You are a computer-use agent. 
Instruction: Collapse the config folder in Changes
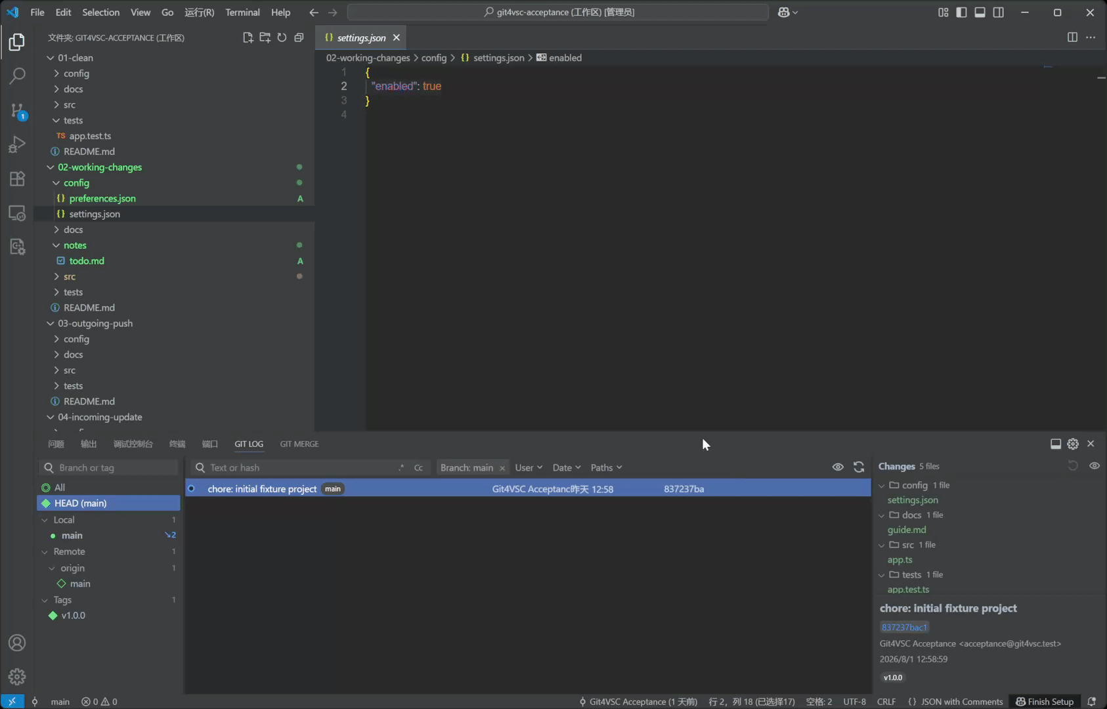[x=882, y=486]
